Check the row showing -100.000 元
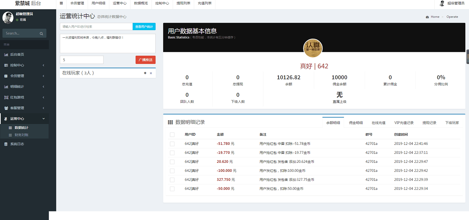The width and height of the screenshot is (469, 220). [x=172, y=170]
